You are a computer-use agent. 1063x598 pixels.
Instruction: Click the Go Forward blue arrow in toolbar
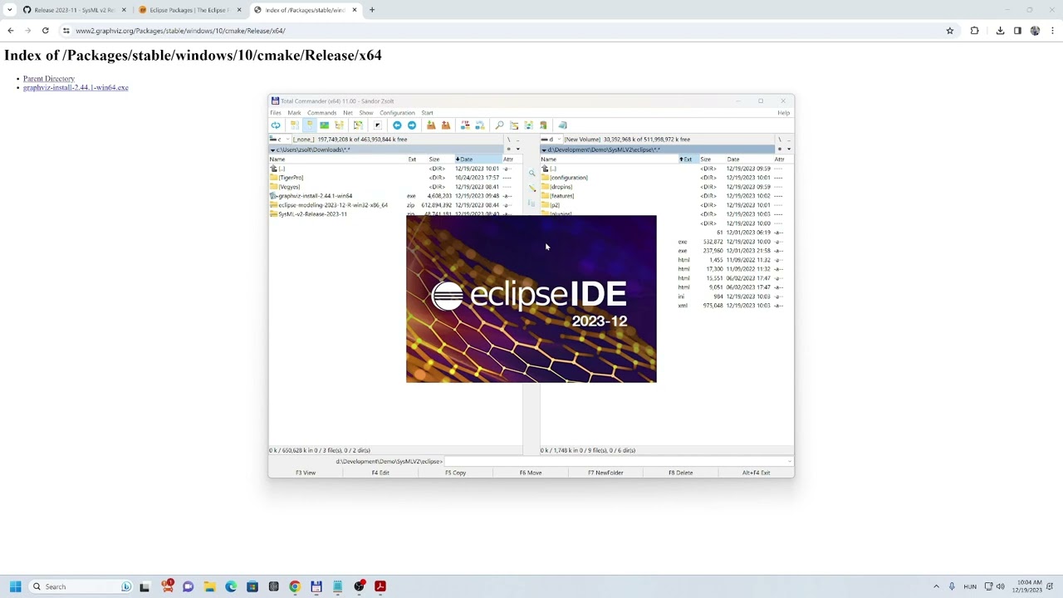tap(412, 125)
